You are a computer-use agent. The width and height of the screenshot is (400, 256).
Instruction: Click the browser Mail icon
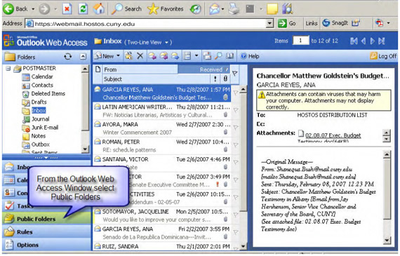coord(214,9)
